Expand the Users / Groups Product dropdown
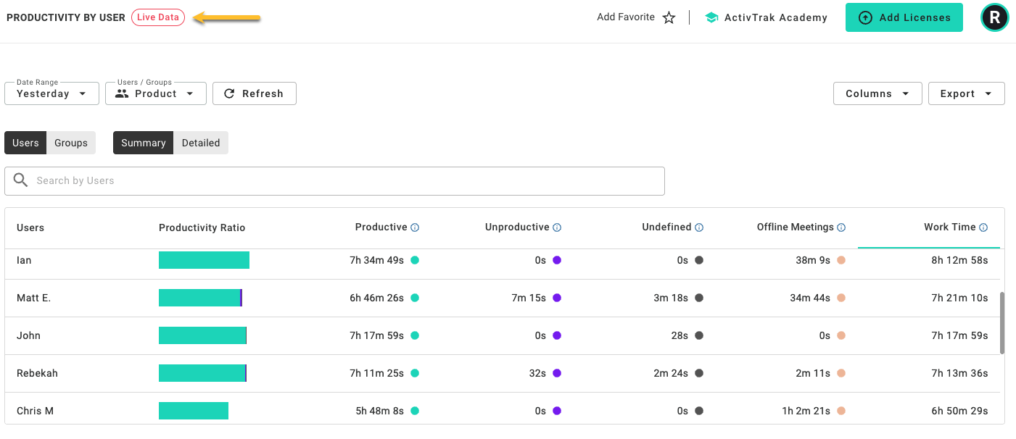 [x=156, y=93]
